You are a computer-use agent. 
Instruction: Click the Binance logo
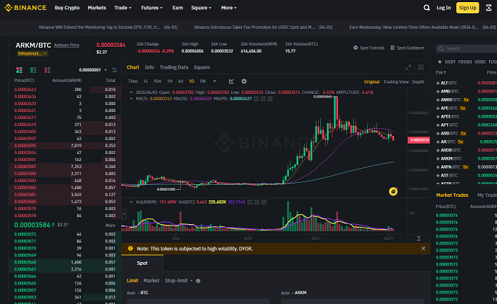point(25,8)
